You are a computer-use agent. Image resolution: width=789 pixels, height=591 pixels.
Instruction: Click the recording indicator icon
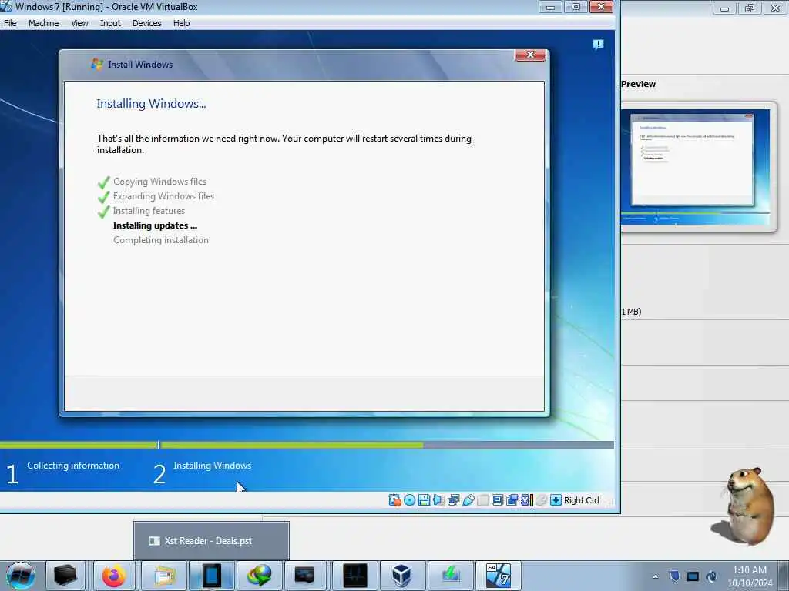[x=512, y=500]
